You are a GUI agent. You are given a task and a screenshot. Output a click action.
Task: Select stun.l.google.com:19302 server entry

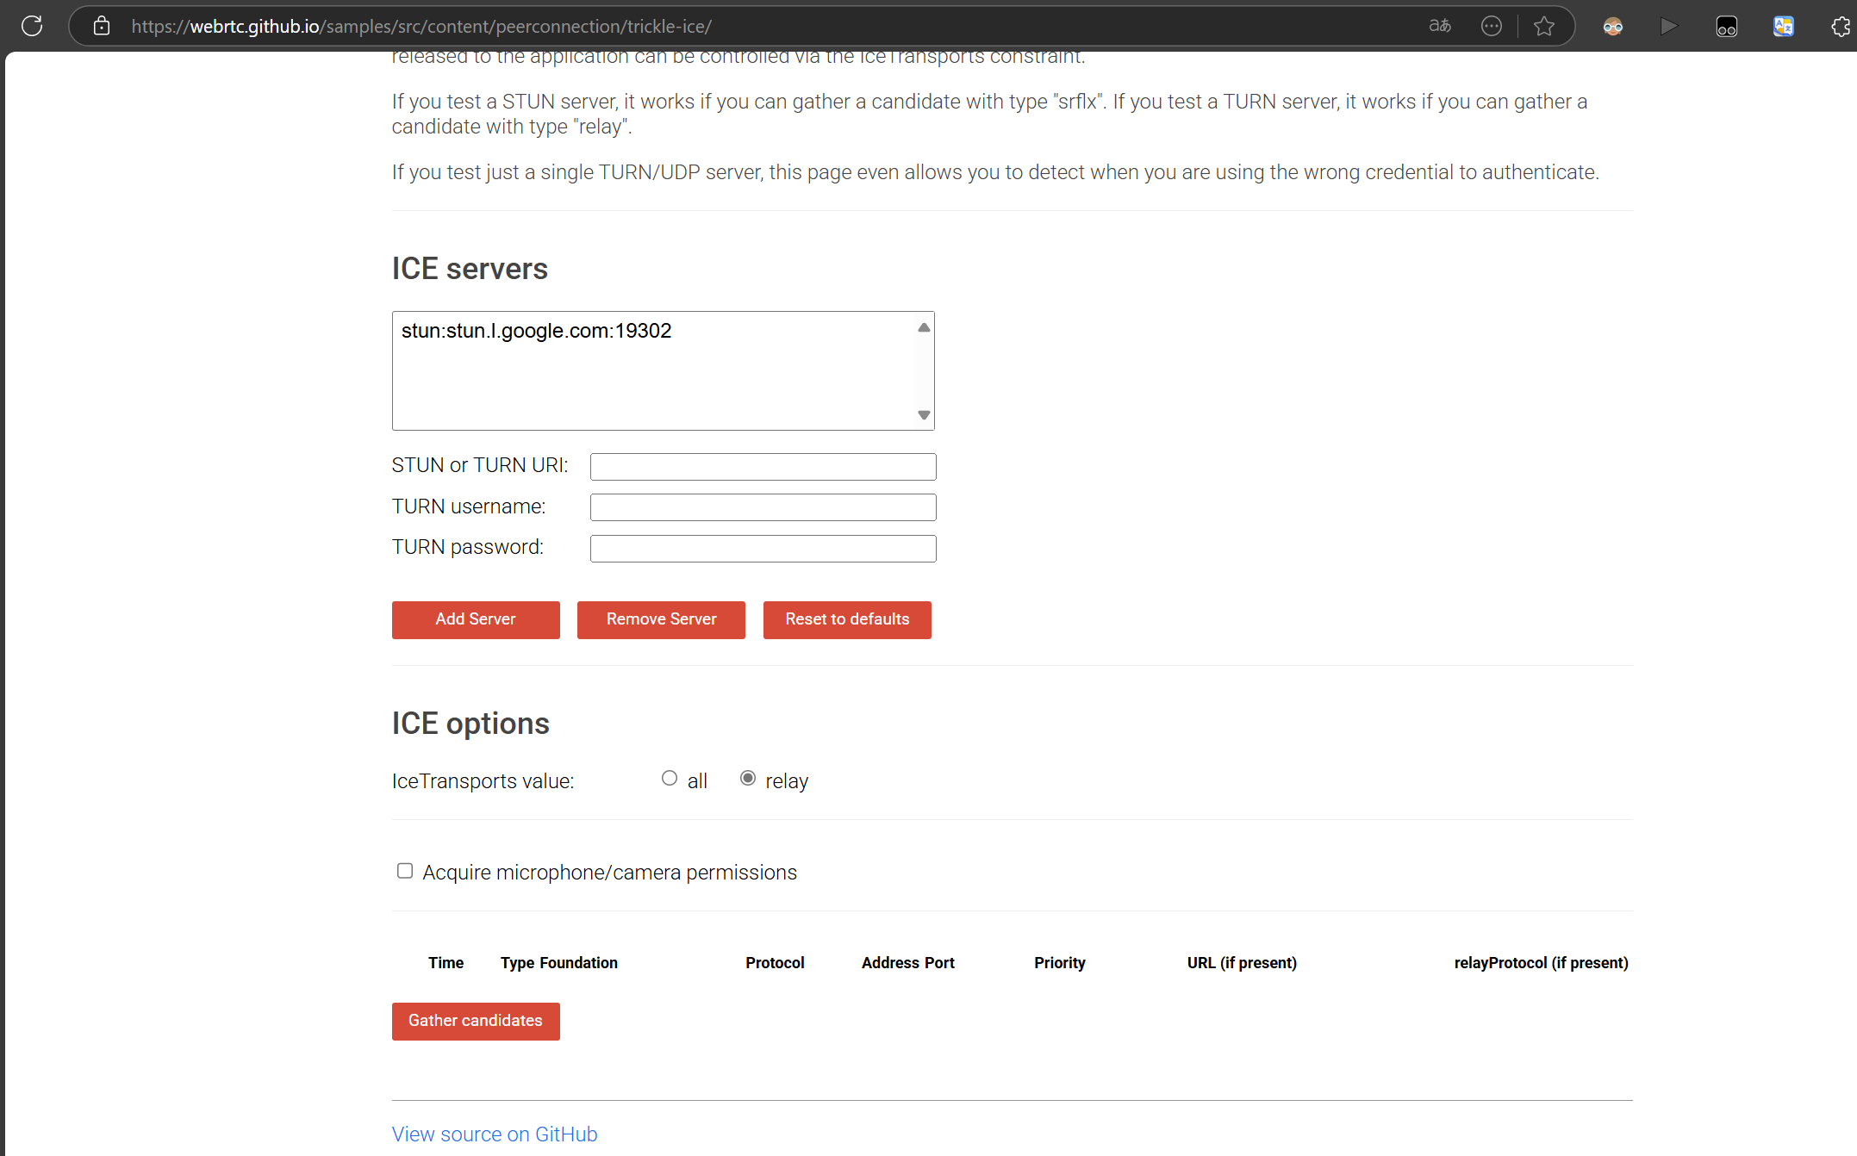click(536, 331)
